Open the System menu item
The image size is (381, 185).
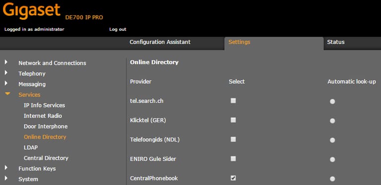(28, 179)
